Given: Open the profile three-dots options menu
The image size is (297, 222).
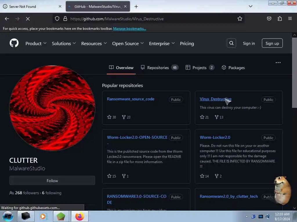Looking at the screenshot, I should tap(278, 62).
